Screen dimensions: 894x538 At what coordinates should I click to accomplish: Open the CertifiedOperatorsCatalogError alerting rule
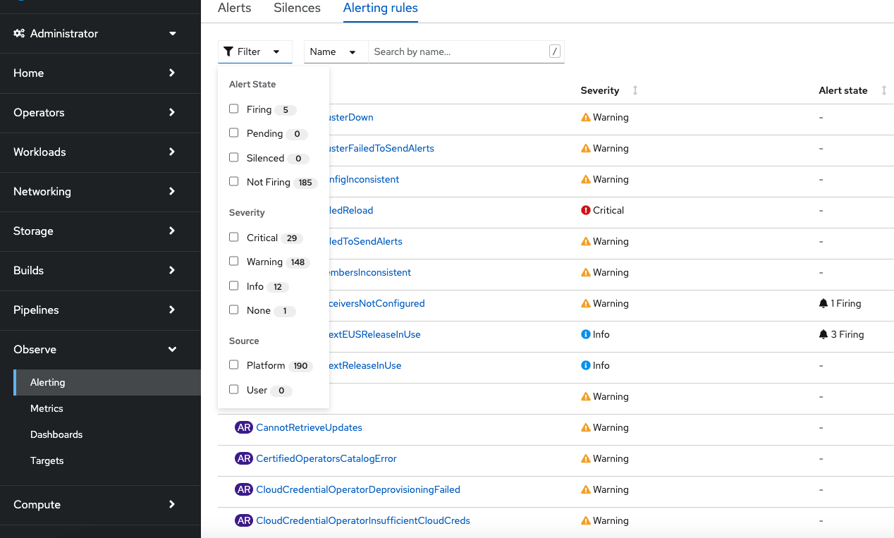pyautogui.click(x=326, y=458)
